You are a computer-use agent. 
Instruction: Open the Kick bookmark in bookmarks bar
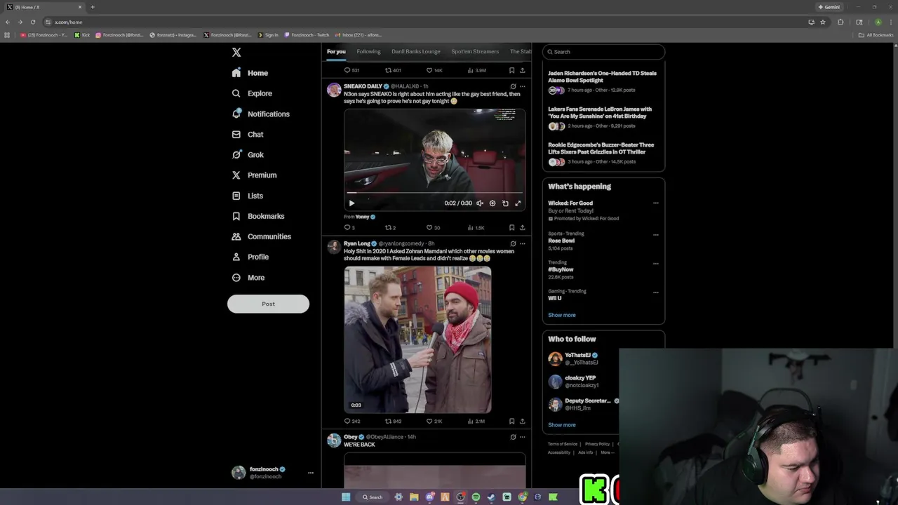[82, 35]
